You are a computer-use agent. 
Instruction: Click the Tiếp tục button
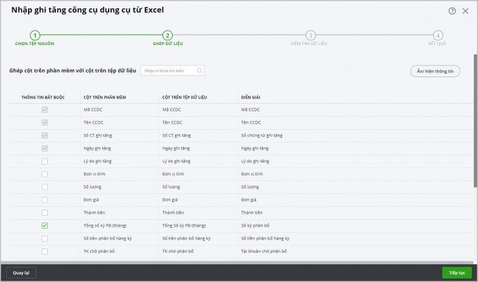tap(457, 272)
